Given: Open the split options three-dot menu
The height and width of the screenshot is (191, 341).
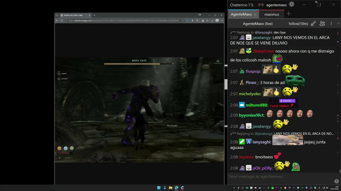Looking at the screenshot, I should pyautogui.click(x=331, y=24).
